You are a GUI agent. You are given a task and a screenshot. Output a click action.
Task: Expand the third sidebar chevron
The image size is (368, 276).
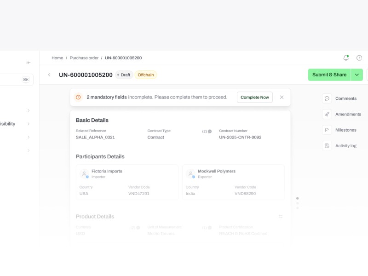point(29,137)
